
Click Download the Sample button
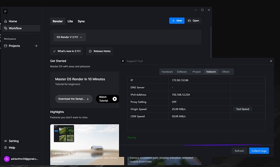(74, 99)
